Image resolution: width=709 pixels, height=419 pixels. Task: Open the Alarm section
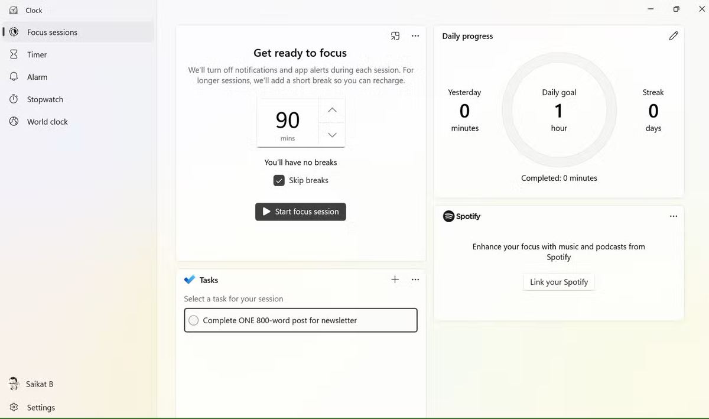pyautogui.click(x=37, y=76)
